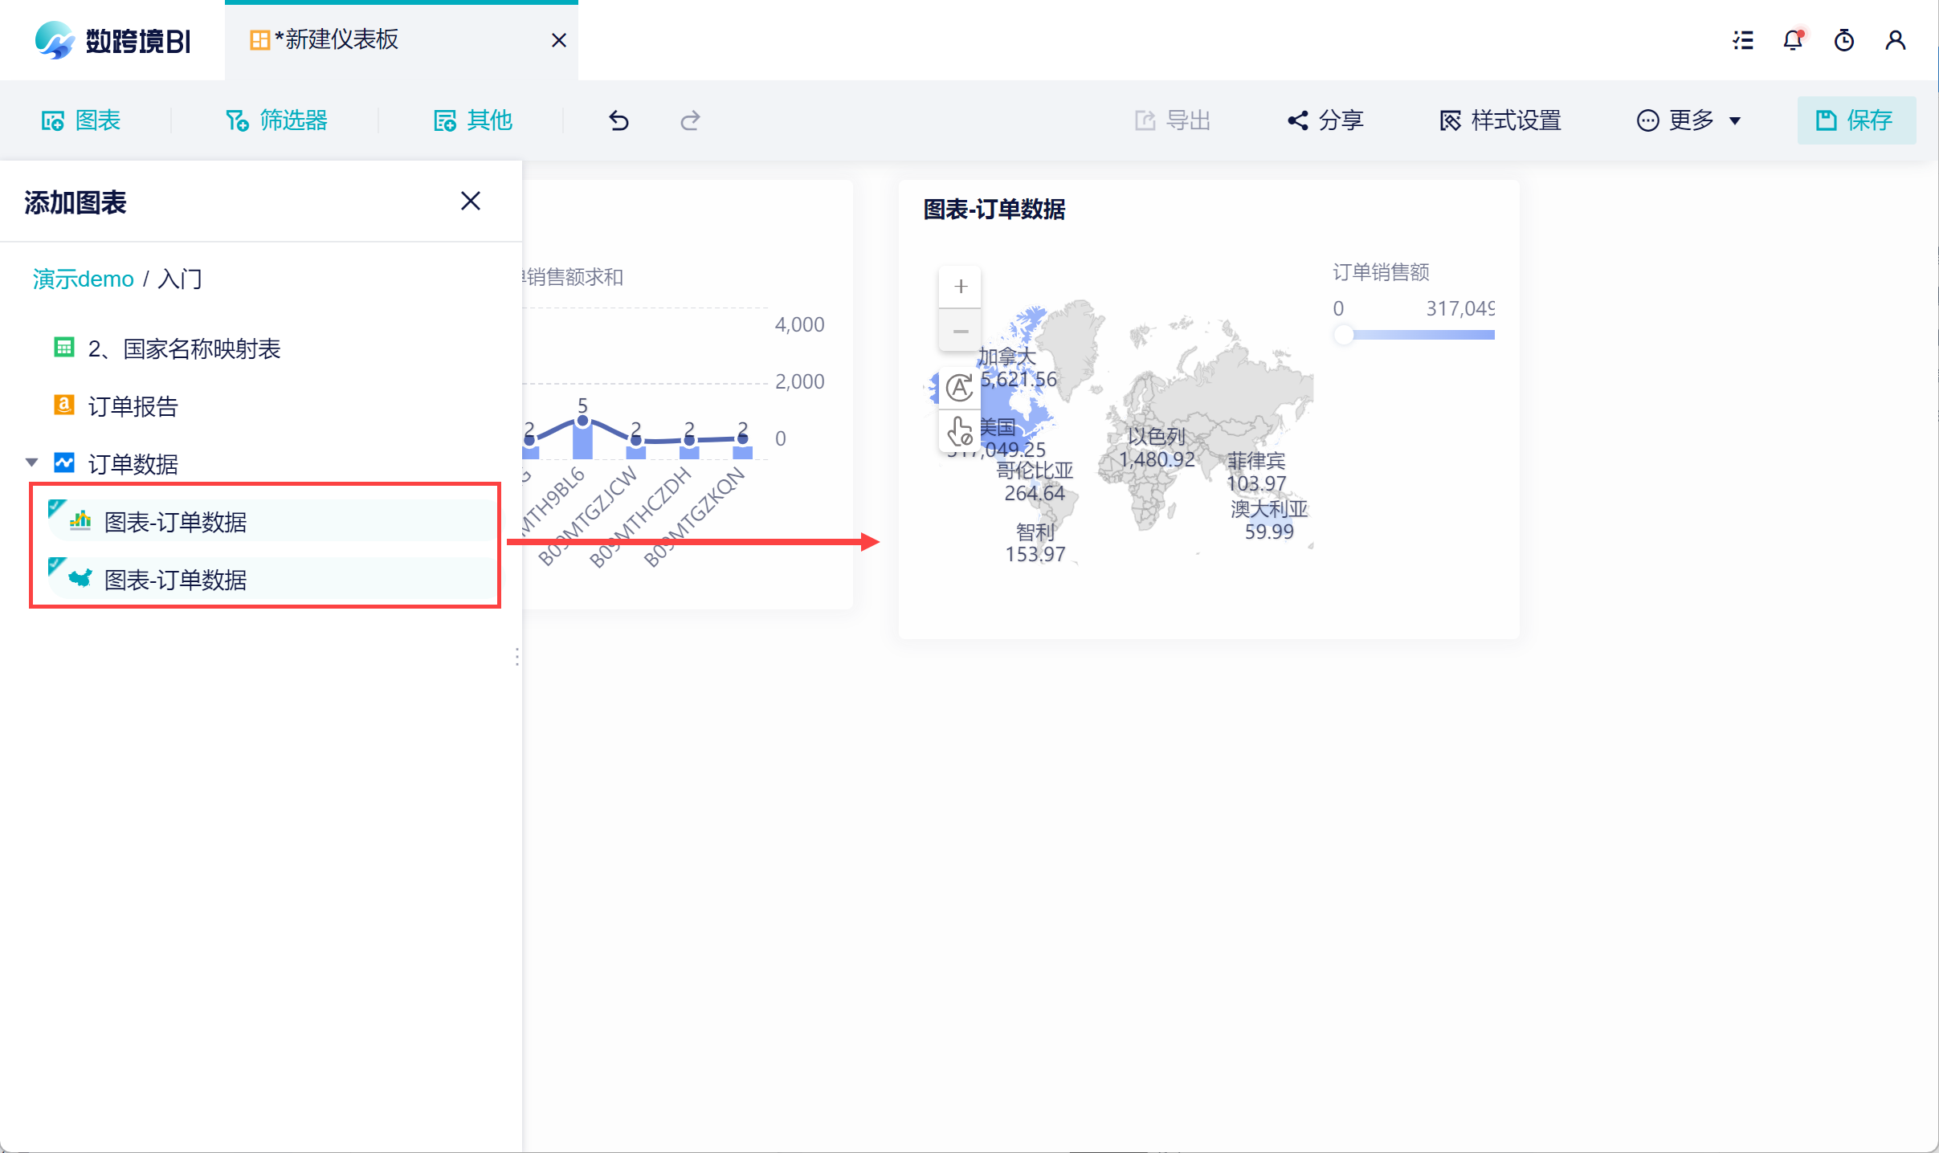Viewport: 1939px width, 1153px height.
Task: Zoom out on the map chart
Action: pos(960,331)
